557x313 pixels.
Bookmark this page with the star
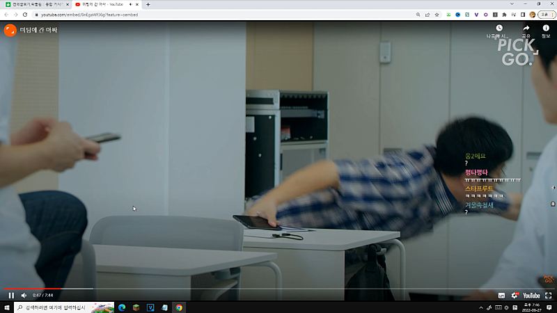pyautogui.click(x=437, y=15)
